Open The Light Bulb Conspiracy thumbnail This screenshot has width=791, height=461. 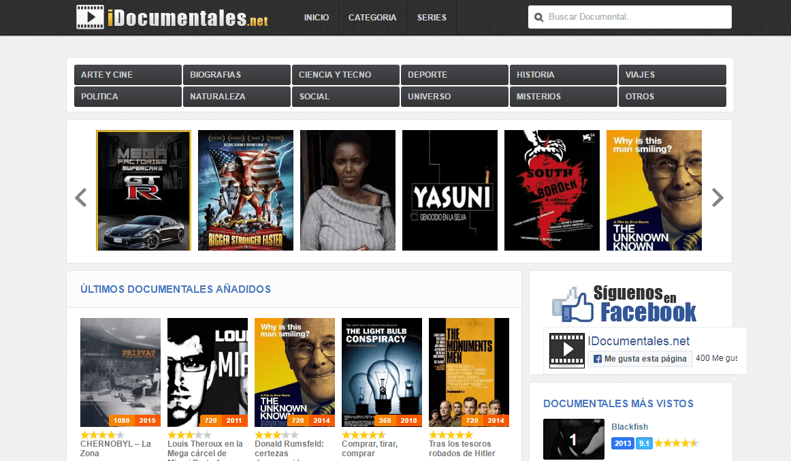tap(382, 372)
